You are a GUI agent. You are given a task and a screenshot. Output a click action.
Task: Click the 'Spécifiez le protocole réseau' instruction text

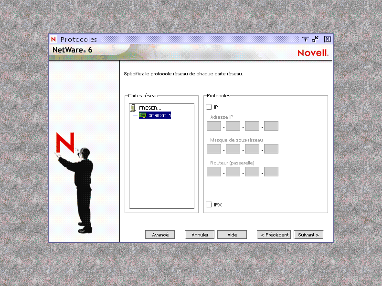click(x=183, y=74)
